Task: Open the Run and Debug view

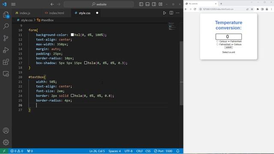Action: [6, 50]
